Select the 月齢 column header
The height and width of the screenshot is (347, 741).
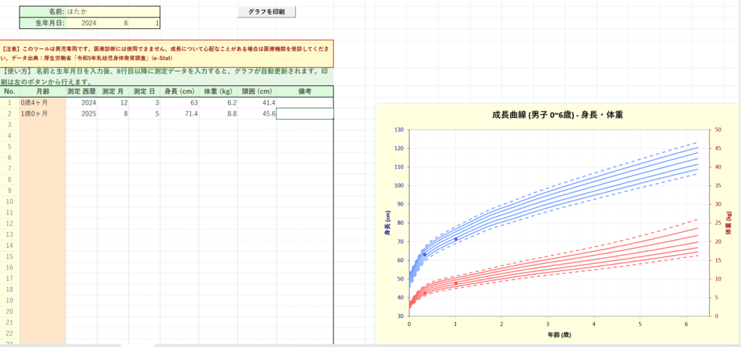click(42, 91)
